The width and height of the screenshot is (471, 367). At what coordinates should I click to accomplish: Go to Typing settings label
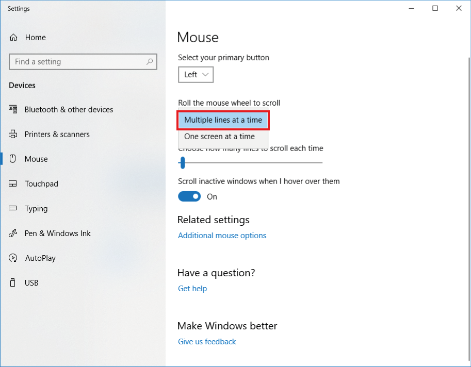pyautogui.click(x=36, y=209)
